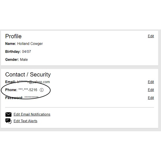Edit the email address
The width and height of the screenshot is (161, 161).
[x=151, y=82]
